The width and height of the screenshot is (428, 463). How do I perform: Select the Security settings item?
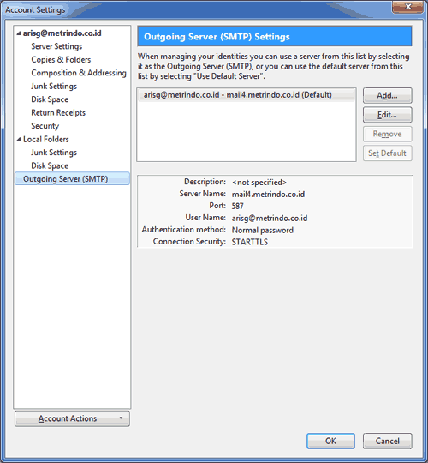(x=45, y=126)
